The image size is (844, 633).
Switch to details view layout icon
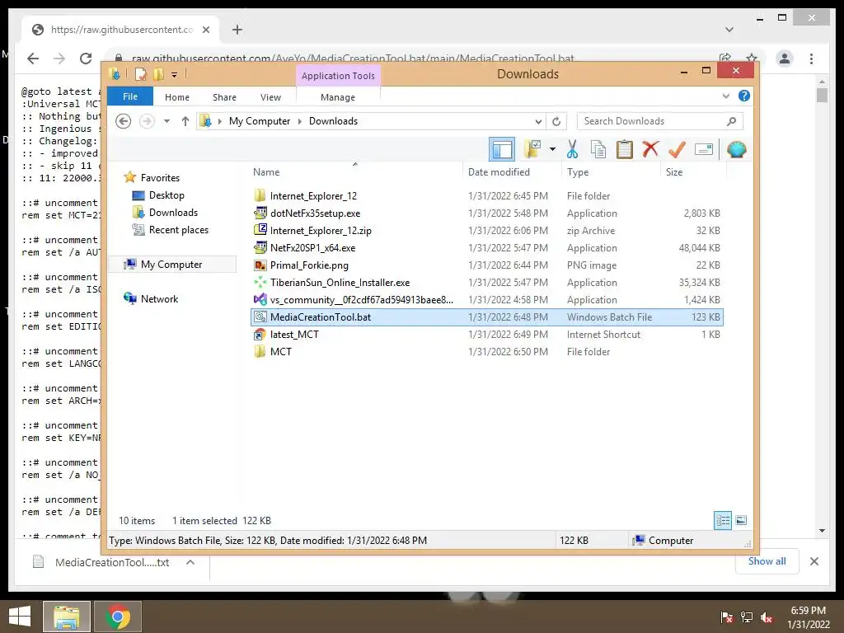coord(722,520)
